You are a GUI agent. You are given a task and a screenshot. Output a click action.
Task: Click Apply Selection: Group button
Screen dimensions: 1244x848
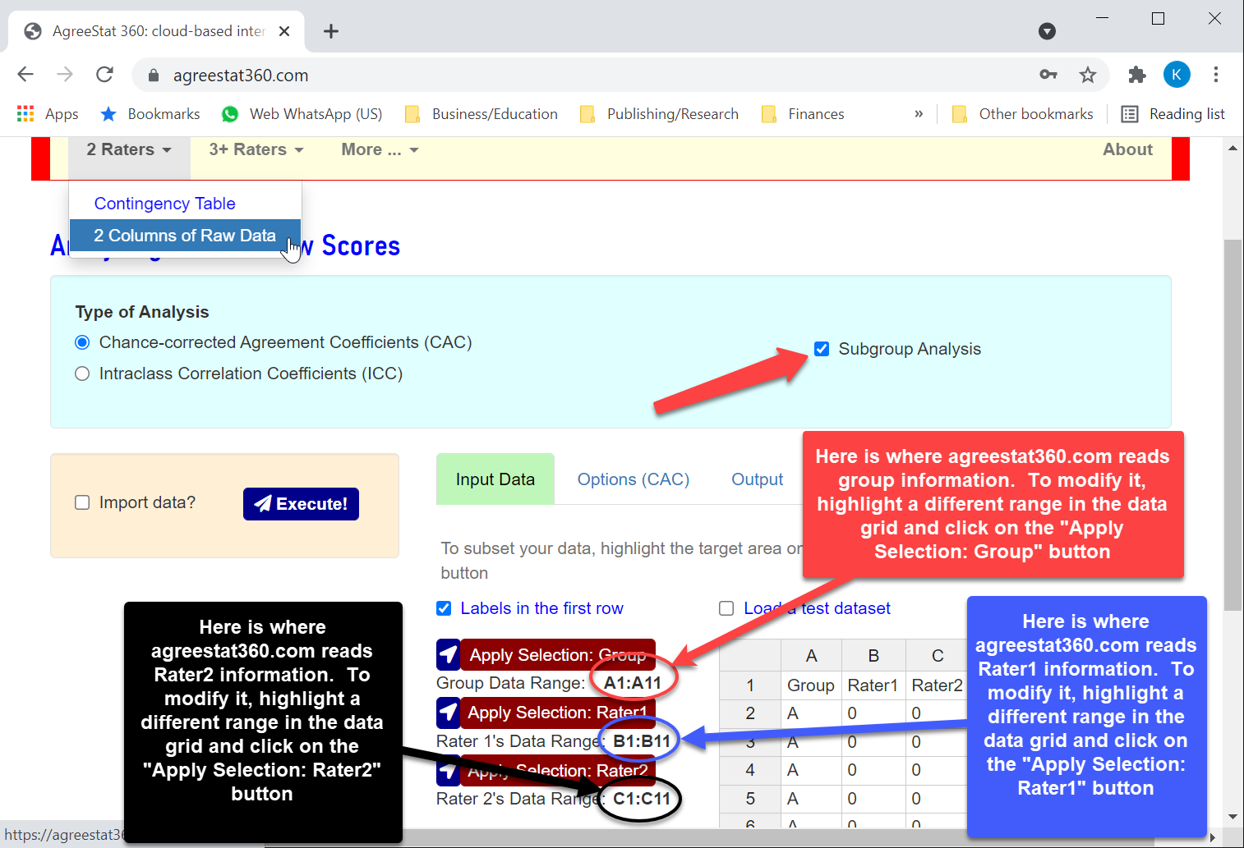click(546, 655)
